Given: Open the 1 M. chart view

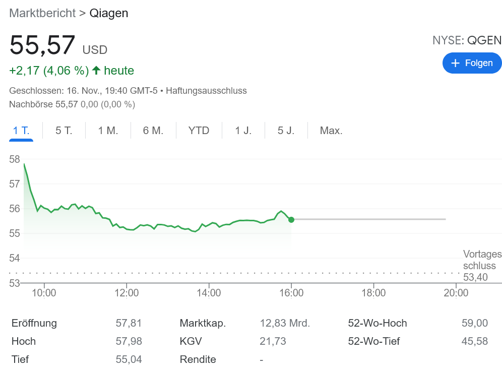Looking at the screenshot, I should (107, 130).
